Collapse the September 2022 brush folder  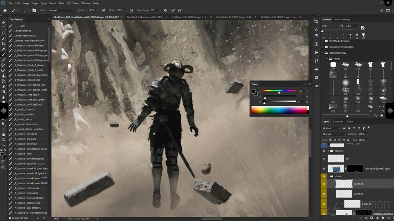(x=323, y=53)
